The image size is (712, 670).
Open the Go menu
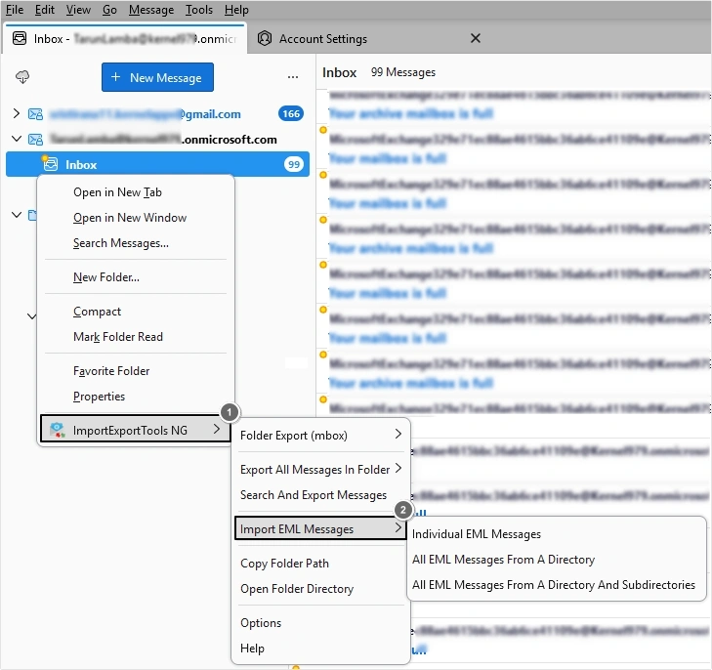click(109, 10)
